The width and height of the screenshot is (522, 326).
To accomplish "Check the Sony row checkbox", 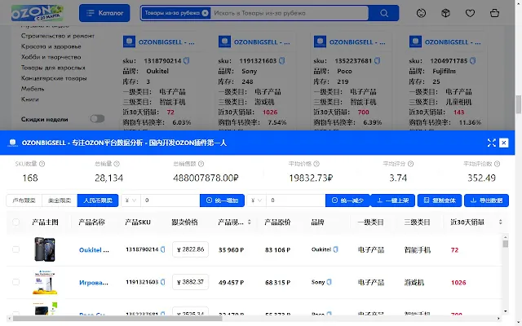I will point(15,282).
